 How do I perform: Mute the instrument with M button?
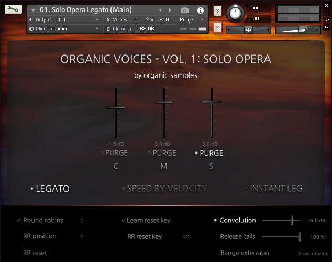(217, 28)
